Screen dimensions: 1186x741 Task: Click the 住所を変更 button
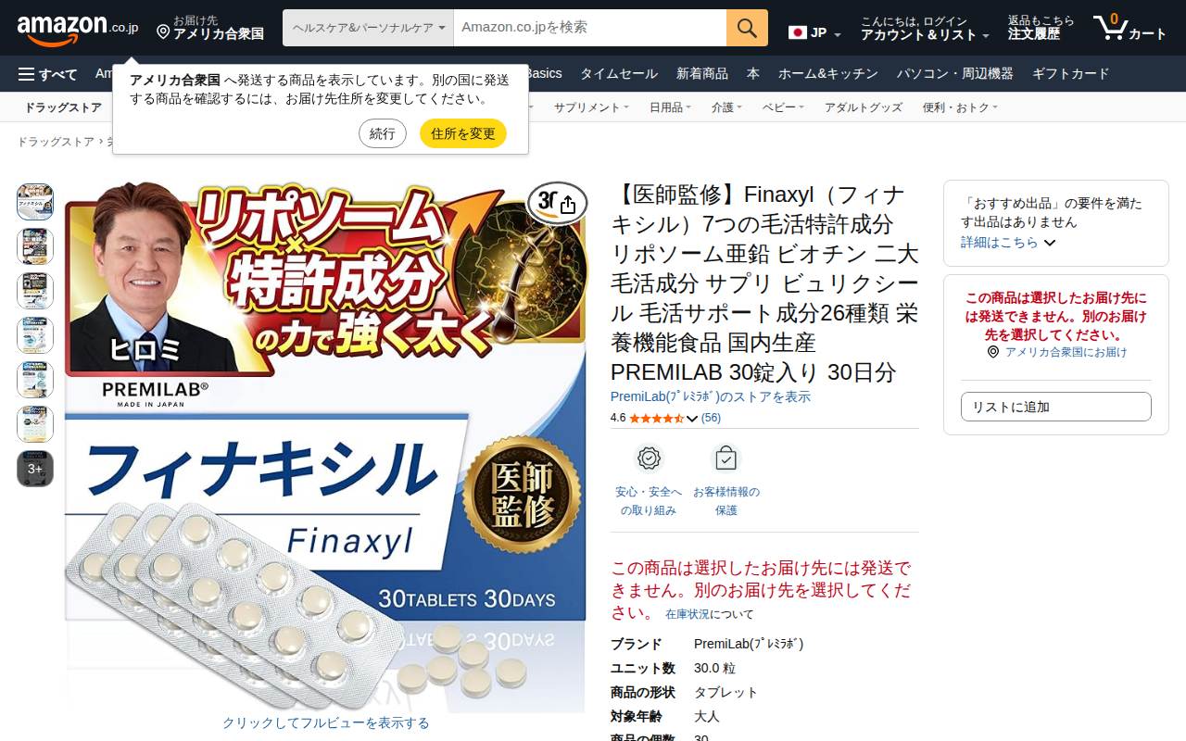pos(463,133)
